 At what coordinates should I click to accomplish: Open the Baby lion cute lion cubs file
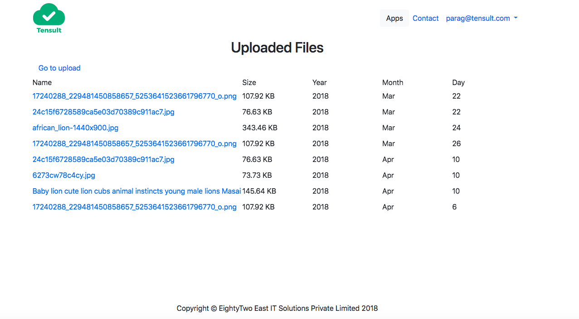point(136,191)
